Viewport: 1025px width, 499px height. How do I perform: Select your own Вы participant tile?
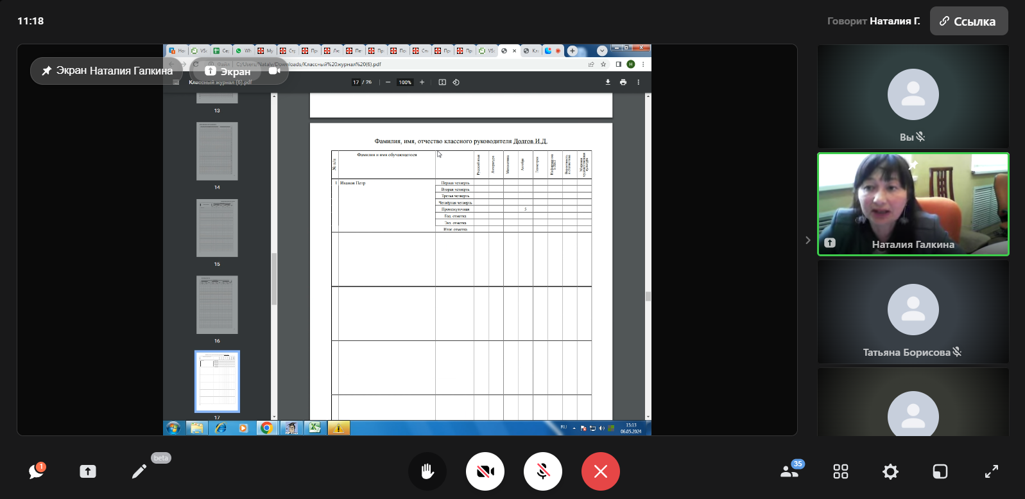913,96
